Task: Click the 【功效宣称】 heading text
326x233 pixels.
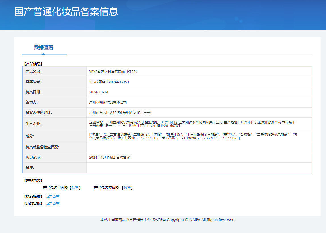Action: point(33,203)
